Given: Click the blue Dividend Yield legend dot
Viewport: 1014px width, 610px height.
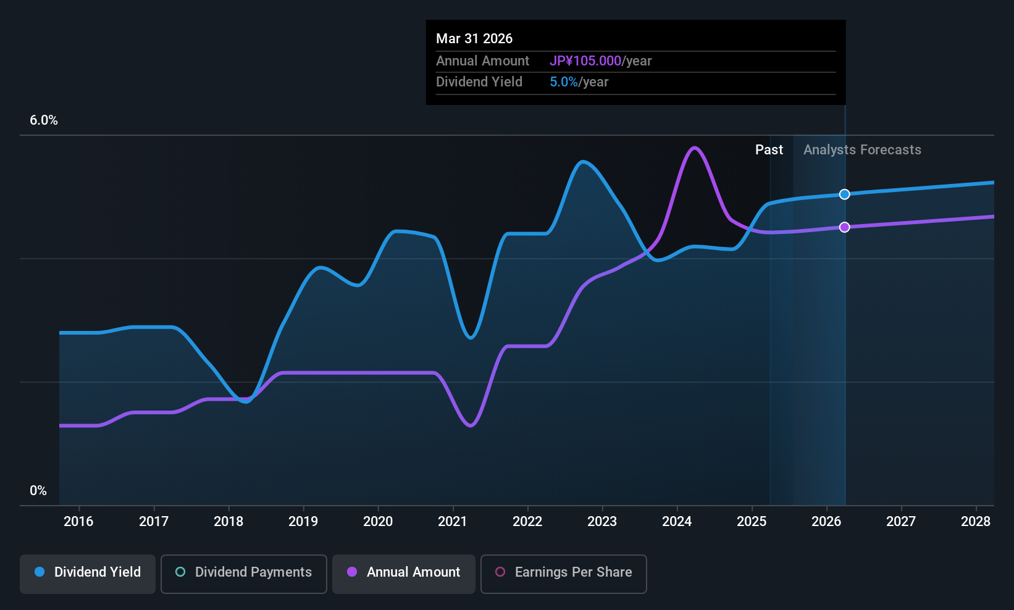Looking at the screenshot, I should tap(40, 572).
